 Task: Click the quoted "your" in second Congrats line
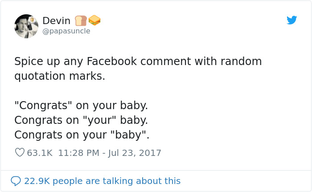point(99,120)
